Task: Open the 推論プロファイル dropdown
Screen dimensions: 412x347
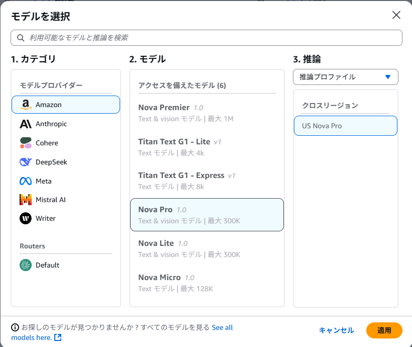Action: point(346,77)
